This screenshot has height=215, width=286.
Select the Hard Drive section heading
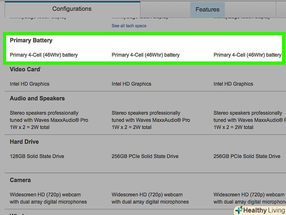[x=24, y=142]
